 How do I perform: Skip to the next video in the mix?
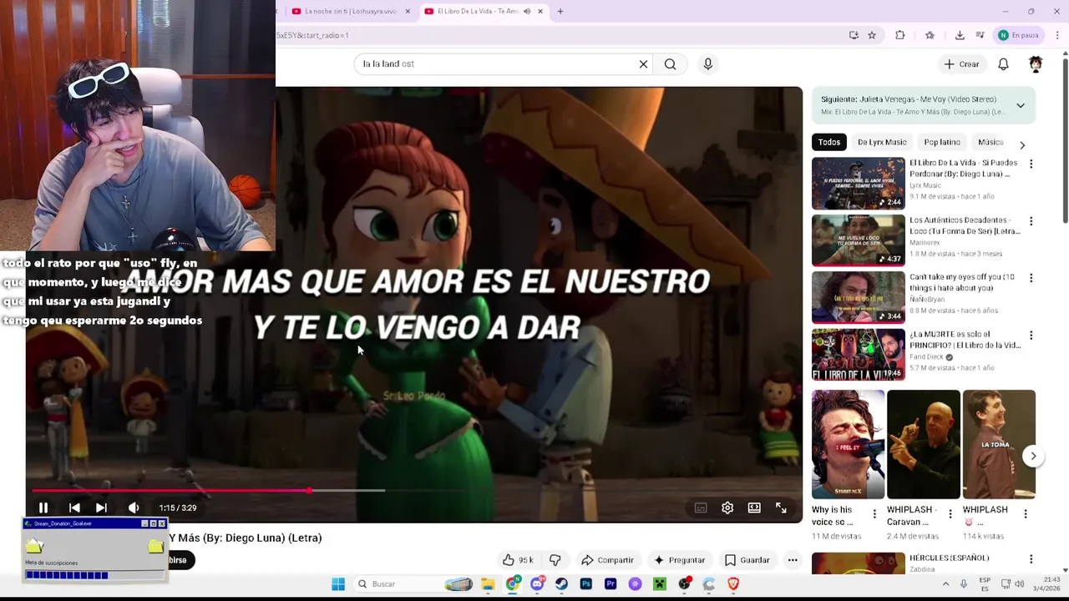(101, 508)
